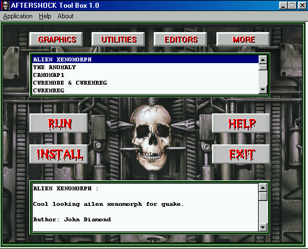Minimize the AFTERSHOCK Tool Box window

tap(283, 6)
